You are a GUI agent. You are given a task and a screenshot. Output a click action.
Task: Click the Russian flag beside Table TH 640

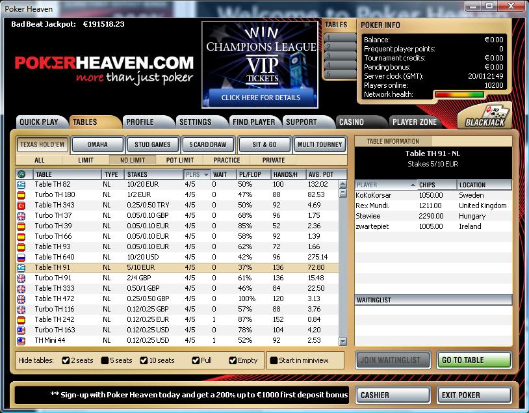tap(21, 258)
